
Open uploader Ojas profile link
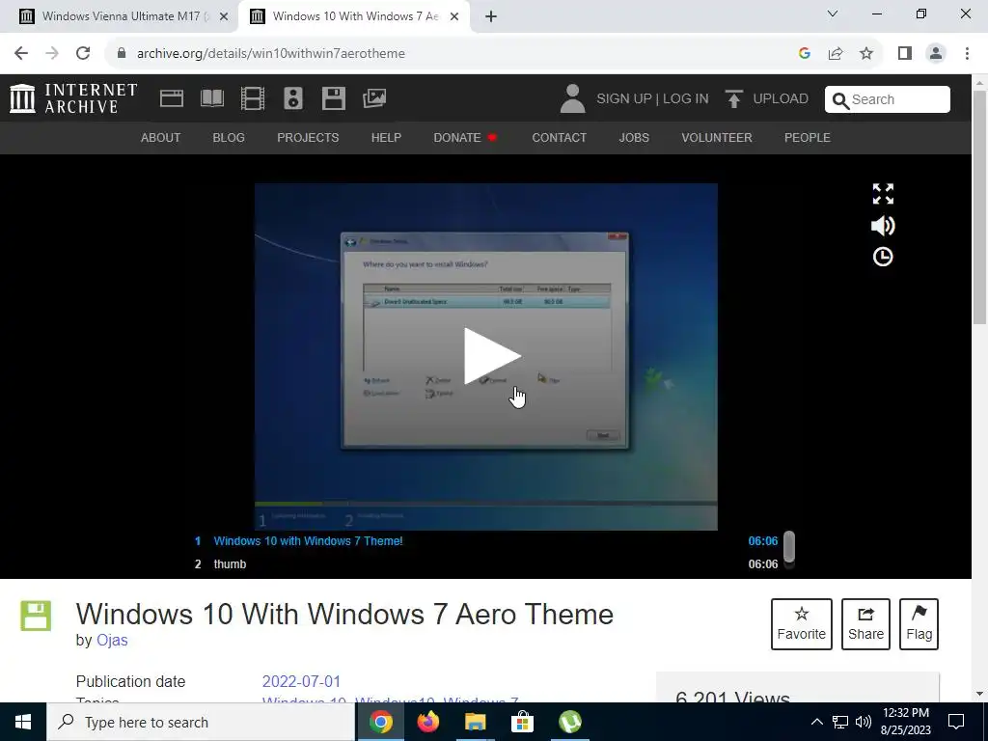pyautogui.click(x=112, y=641)
